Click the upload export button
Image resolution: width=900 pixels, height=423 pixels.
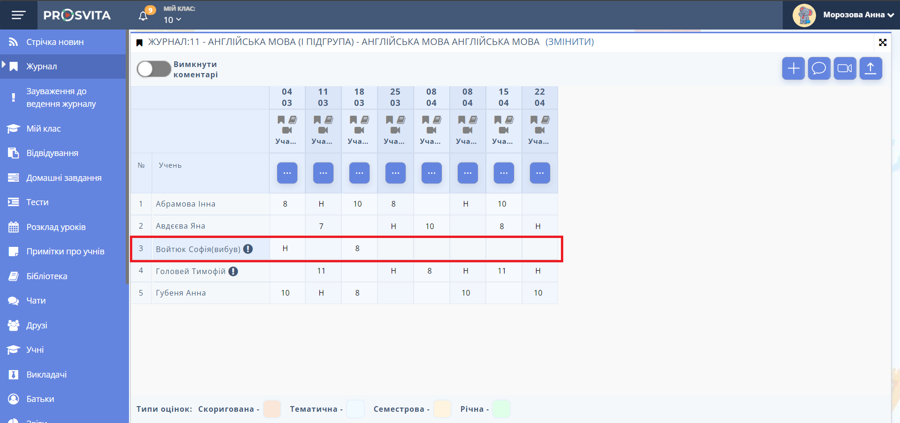click(x=870, y=68)
